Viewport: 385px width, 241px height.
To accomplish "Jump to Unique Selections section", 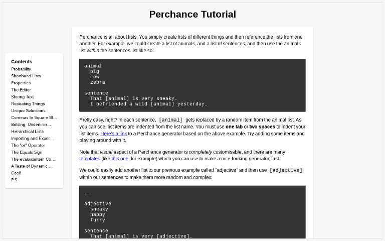I will 28,111.
